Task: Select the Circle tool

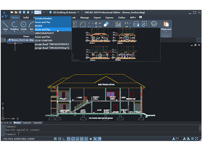Action: tap(24, 26)
